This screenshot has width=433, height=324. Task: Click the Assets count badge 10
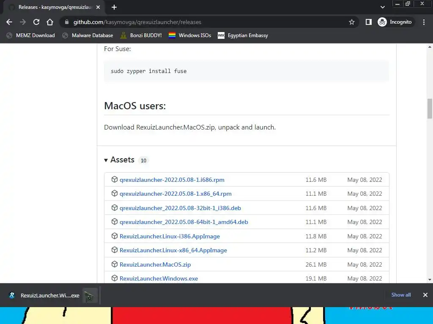143,160
